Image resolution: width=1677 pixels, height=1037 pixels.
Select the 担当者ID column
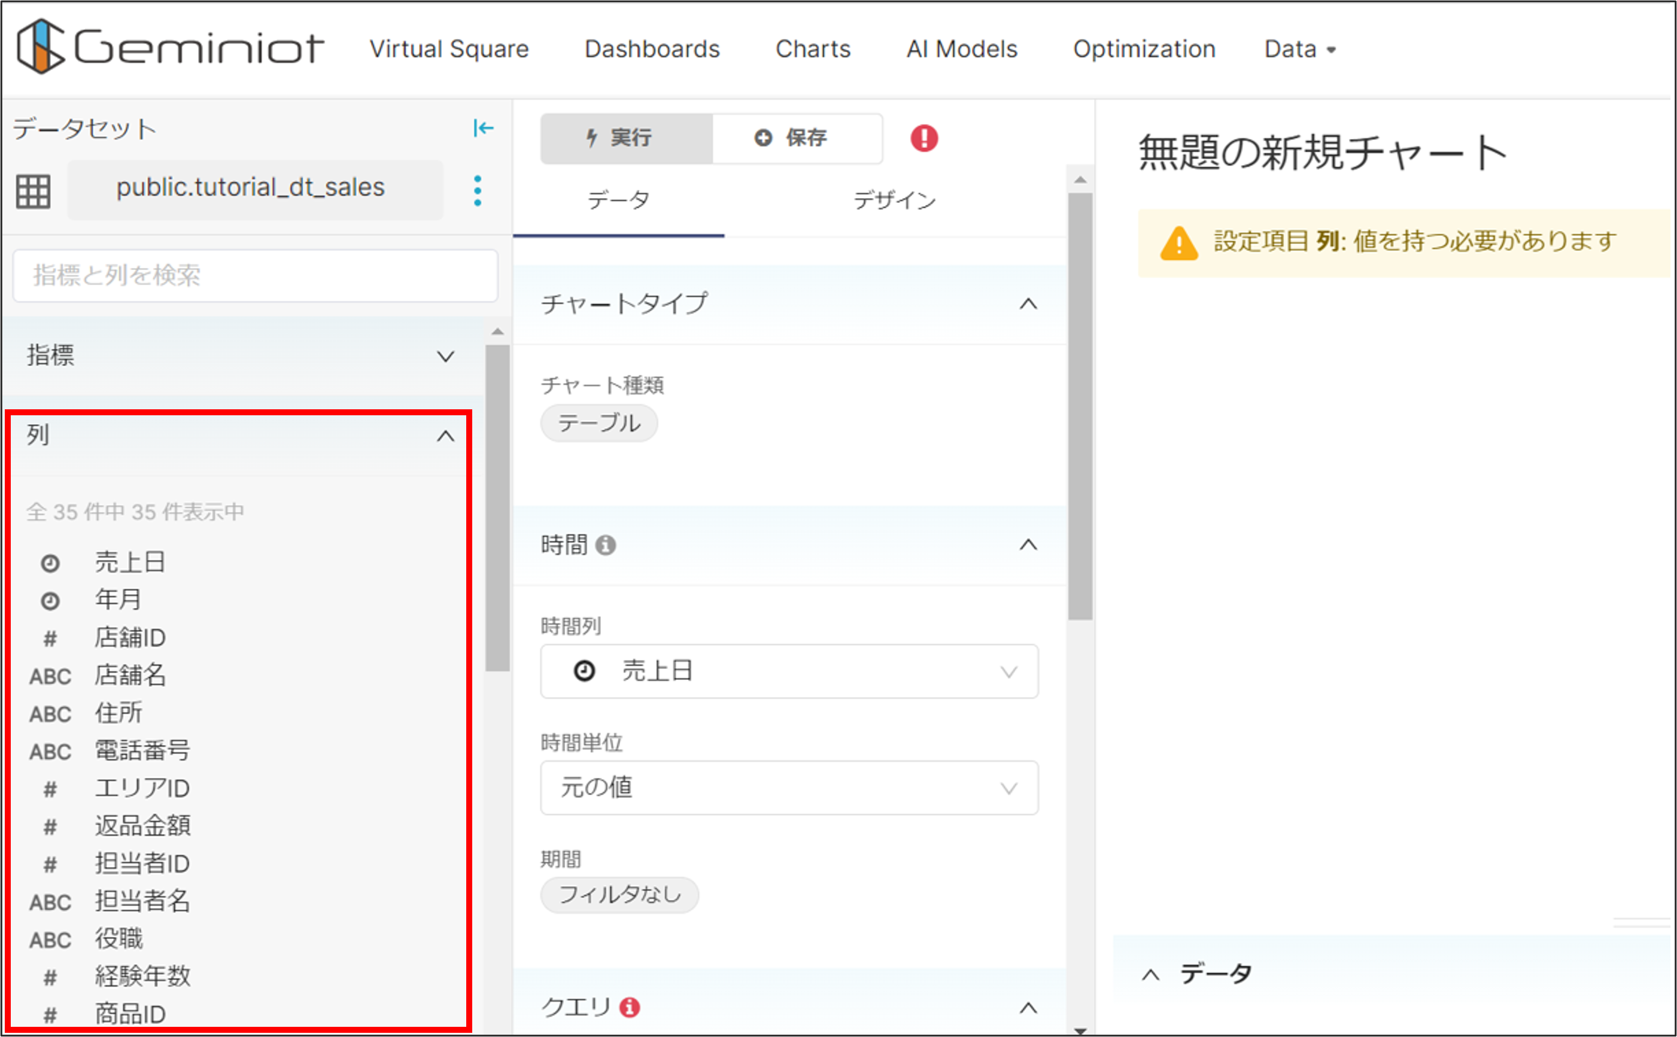[142, 864]
